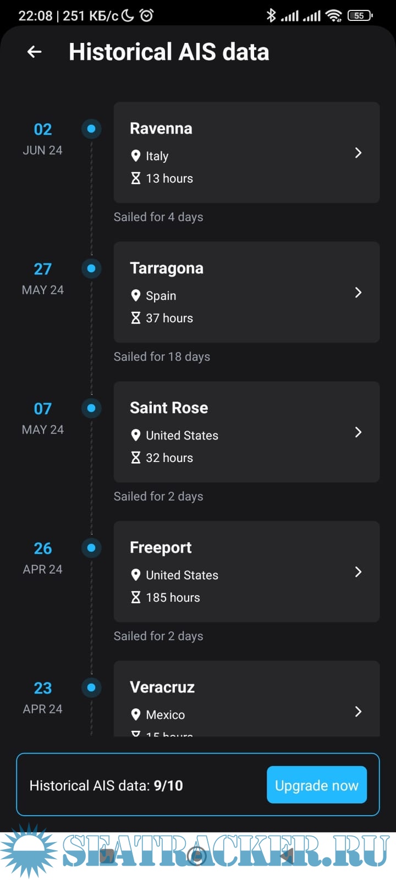
Task: Open the Freeport port title
Action: tap(161, 548)
